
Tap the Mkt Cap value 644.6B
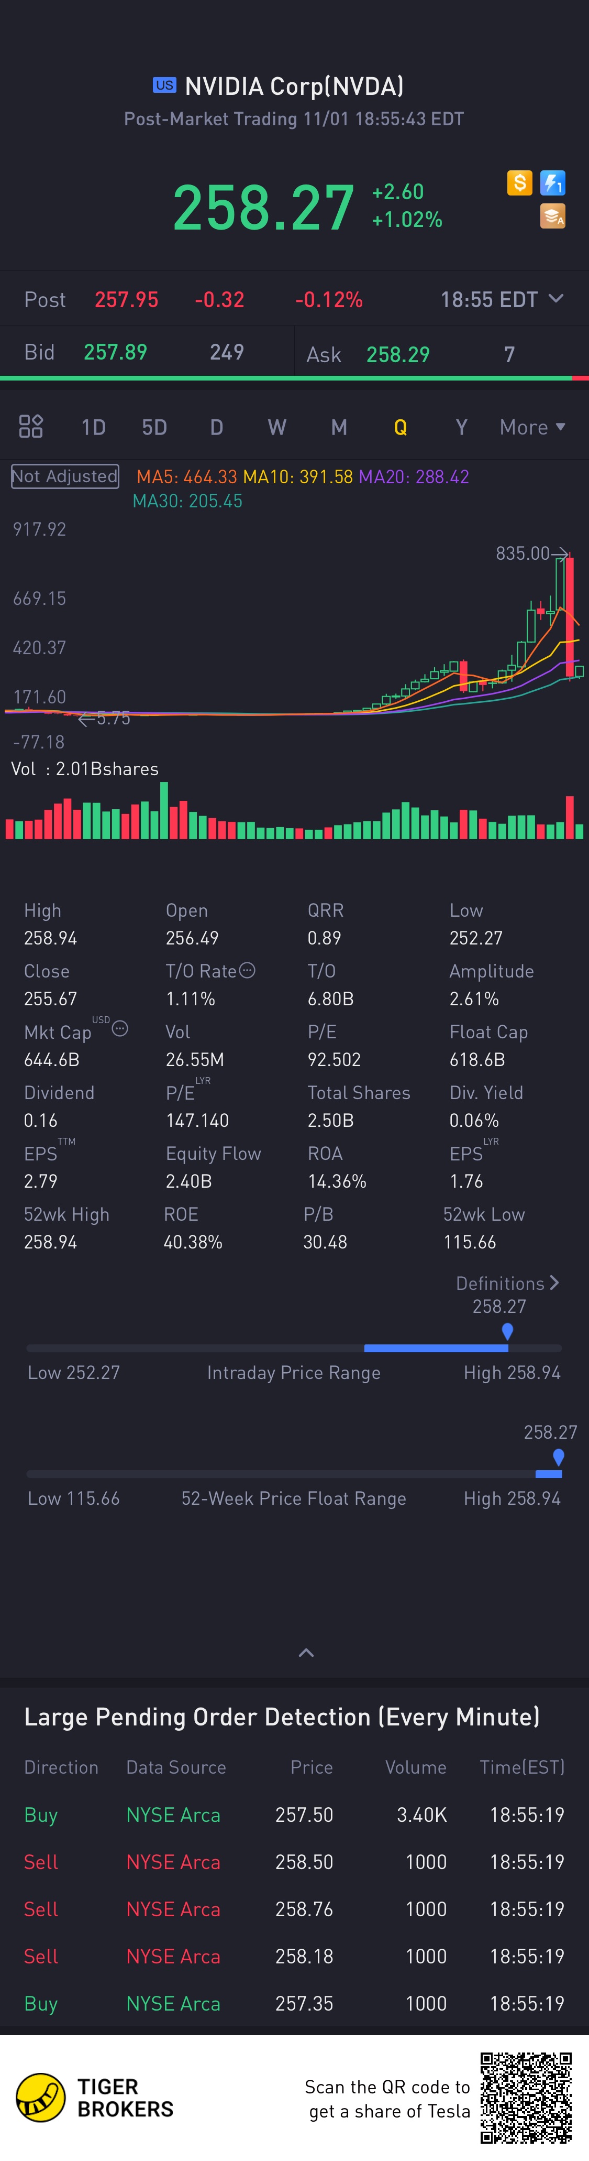(x=52, y=1059)
